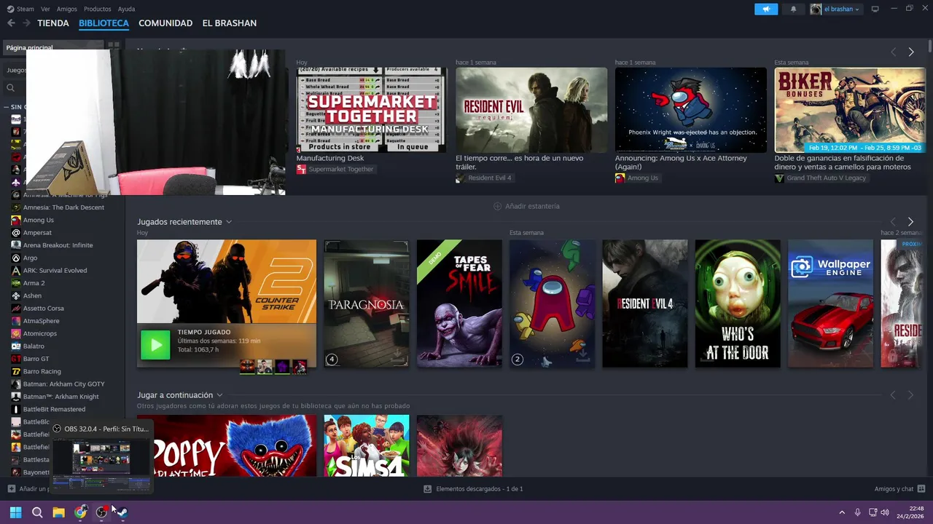Open the Amigos menu
The height and width of the screenshot is (524, 933).
click(67, 9)
